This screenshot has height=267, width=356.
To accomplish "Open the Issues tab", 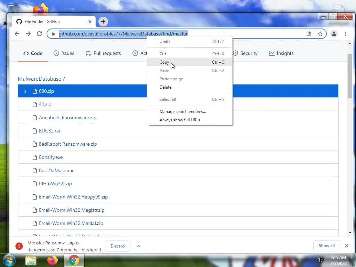I will 64,53.
